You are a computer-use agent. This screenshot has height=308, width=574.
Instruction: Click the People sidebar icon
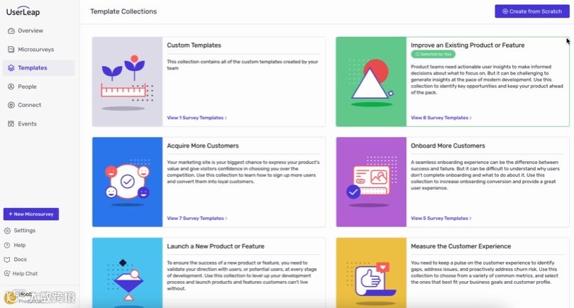(11, 87)
